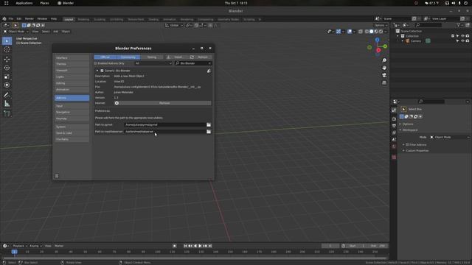
Task: Disable the Bio Blender add-on checkbox
Action: 102,71
